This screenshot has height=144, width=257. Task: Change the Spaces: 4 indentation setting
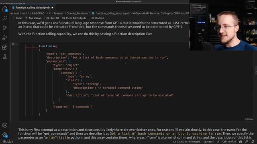pos(208,142)
